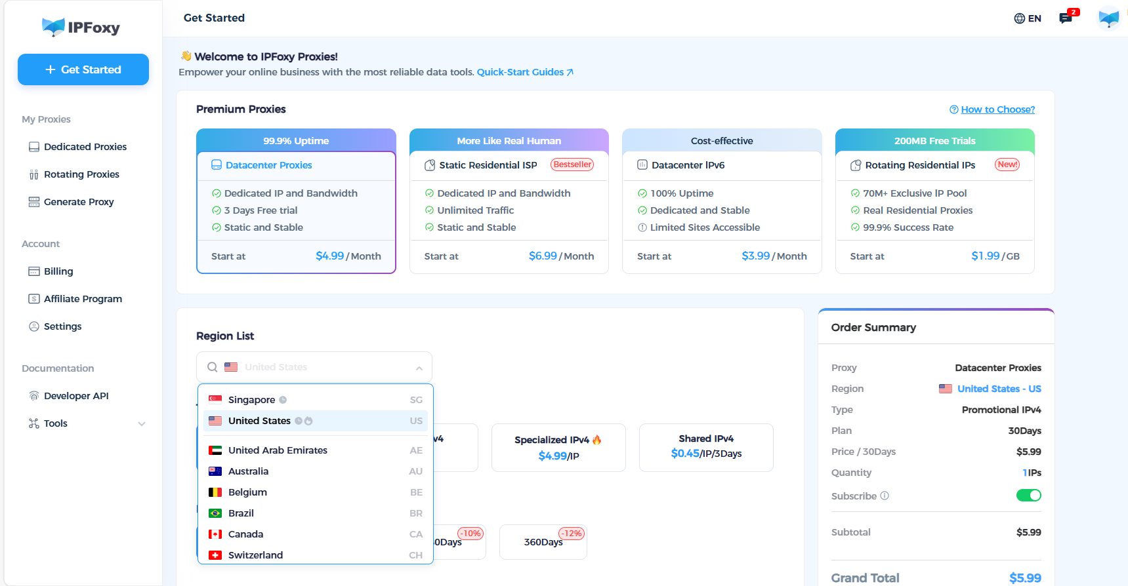
Task: Switch language via EN label
Action: [x=1035, y=18]
